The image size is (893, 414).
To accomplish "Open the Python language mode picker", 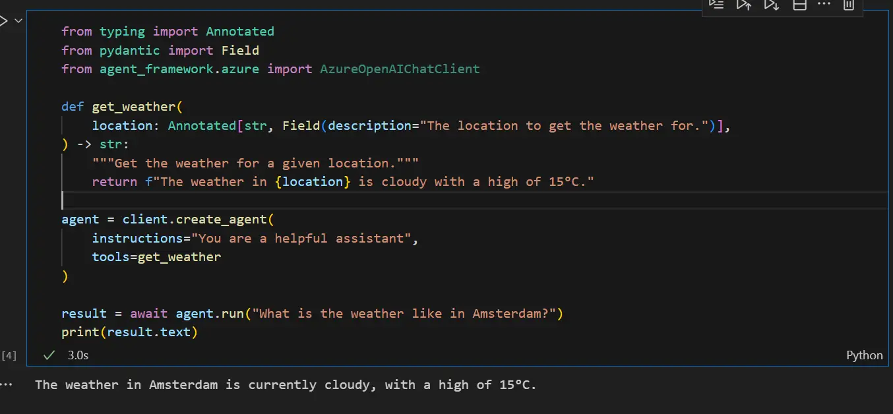I will pos(864,355).
